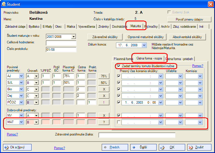Open the Učebňa dropdown in AJ row
Screen dimensions: 215x153
coord(180,76)
